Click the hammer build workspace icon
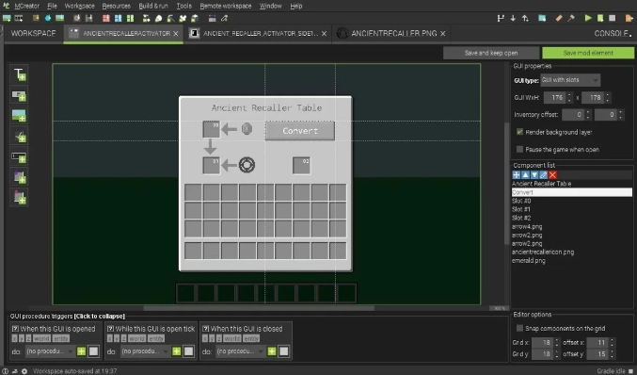The image size is (637, 375). 571,18
